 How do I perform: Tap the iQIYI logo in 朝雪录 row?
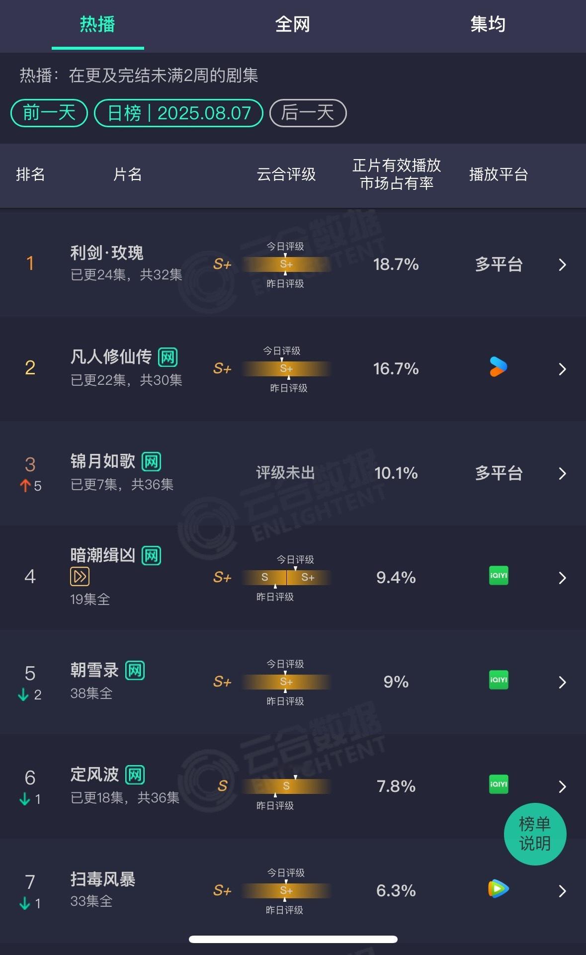(499, 680)
